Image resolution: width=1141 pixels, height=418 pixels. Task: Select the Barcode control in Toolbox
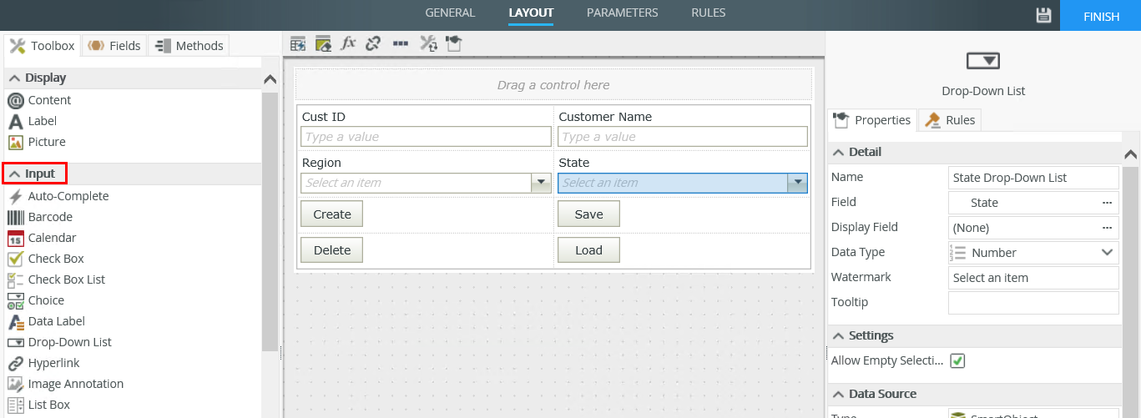[50, 217]
